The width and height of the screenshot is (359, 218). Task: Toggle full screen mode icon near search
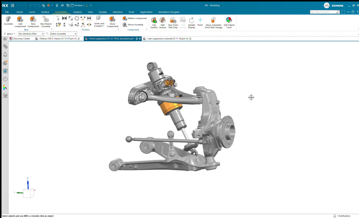343,12
